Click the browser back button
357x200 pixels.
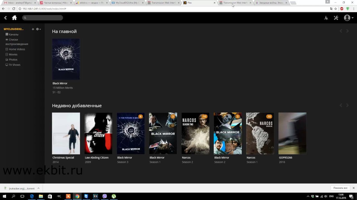[3, 9]
